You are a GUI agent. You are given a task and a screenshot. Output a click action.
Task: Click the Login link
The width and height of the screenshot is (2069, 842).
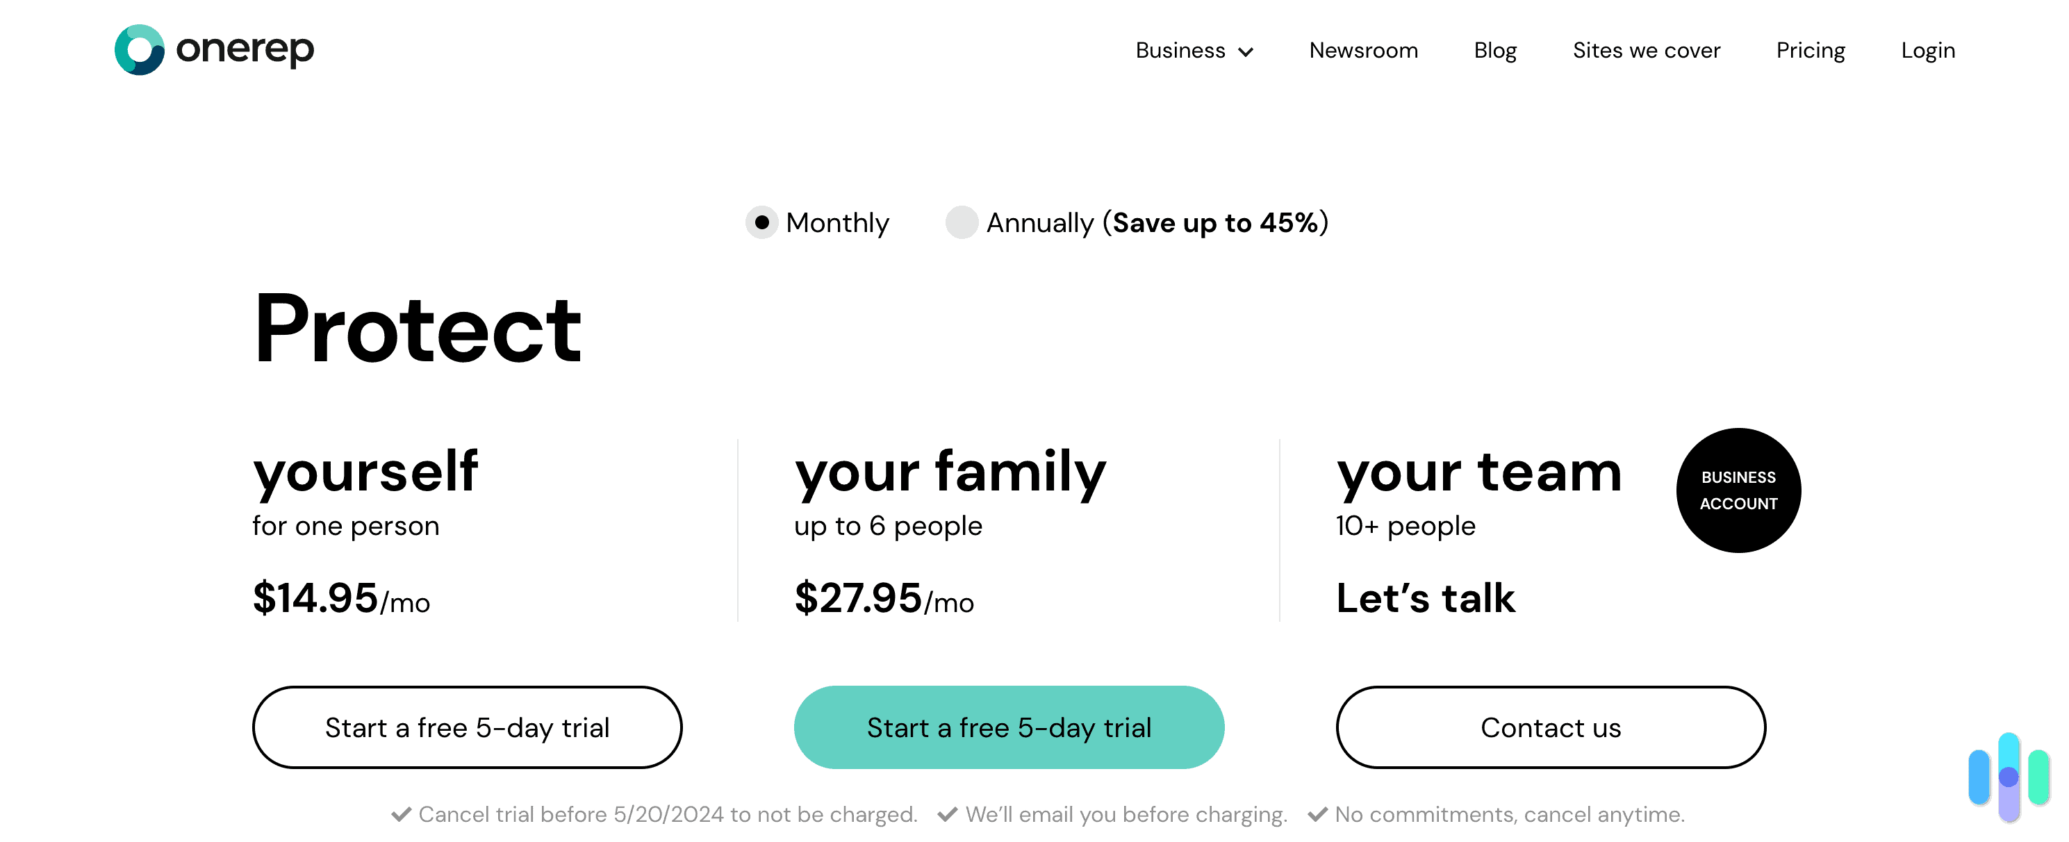1928,50
